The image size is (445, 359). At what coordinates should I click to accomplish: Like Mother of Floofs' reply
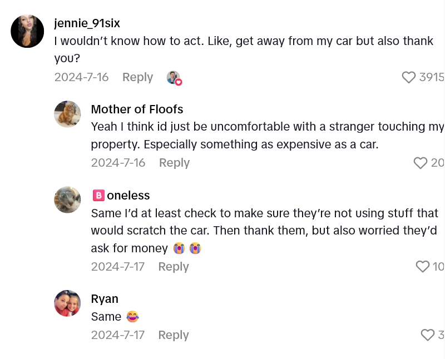[421, 163]
